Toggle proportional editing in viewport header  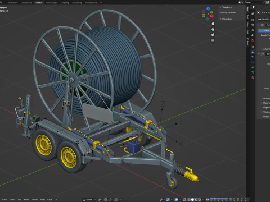pos(116,200)
